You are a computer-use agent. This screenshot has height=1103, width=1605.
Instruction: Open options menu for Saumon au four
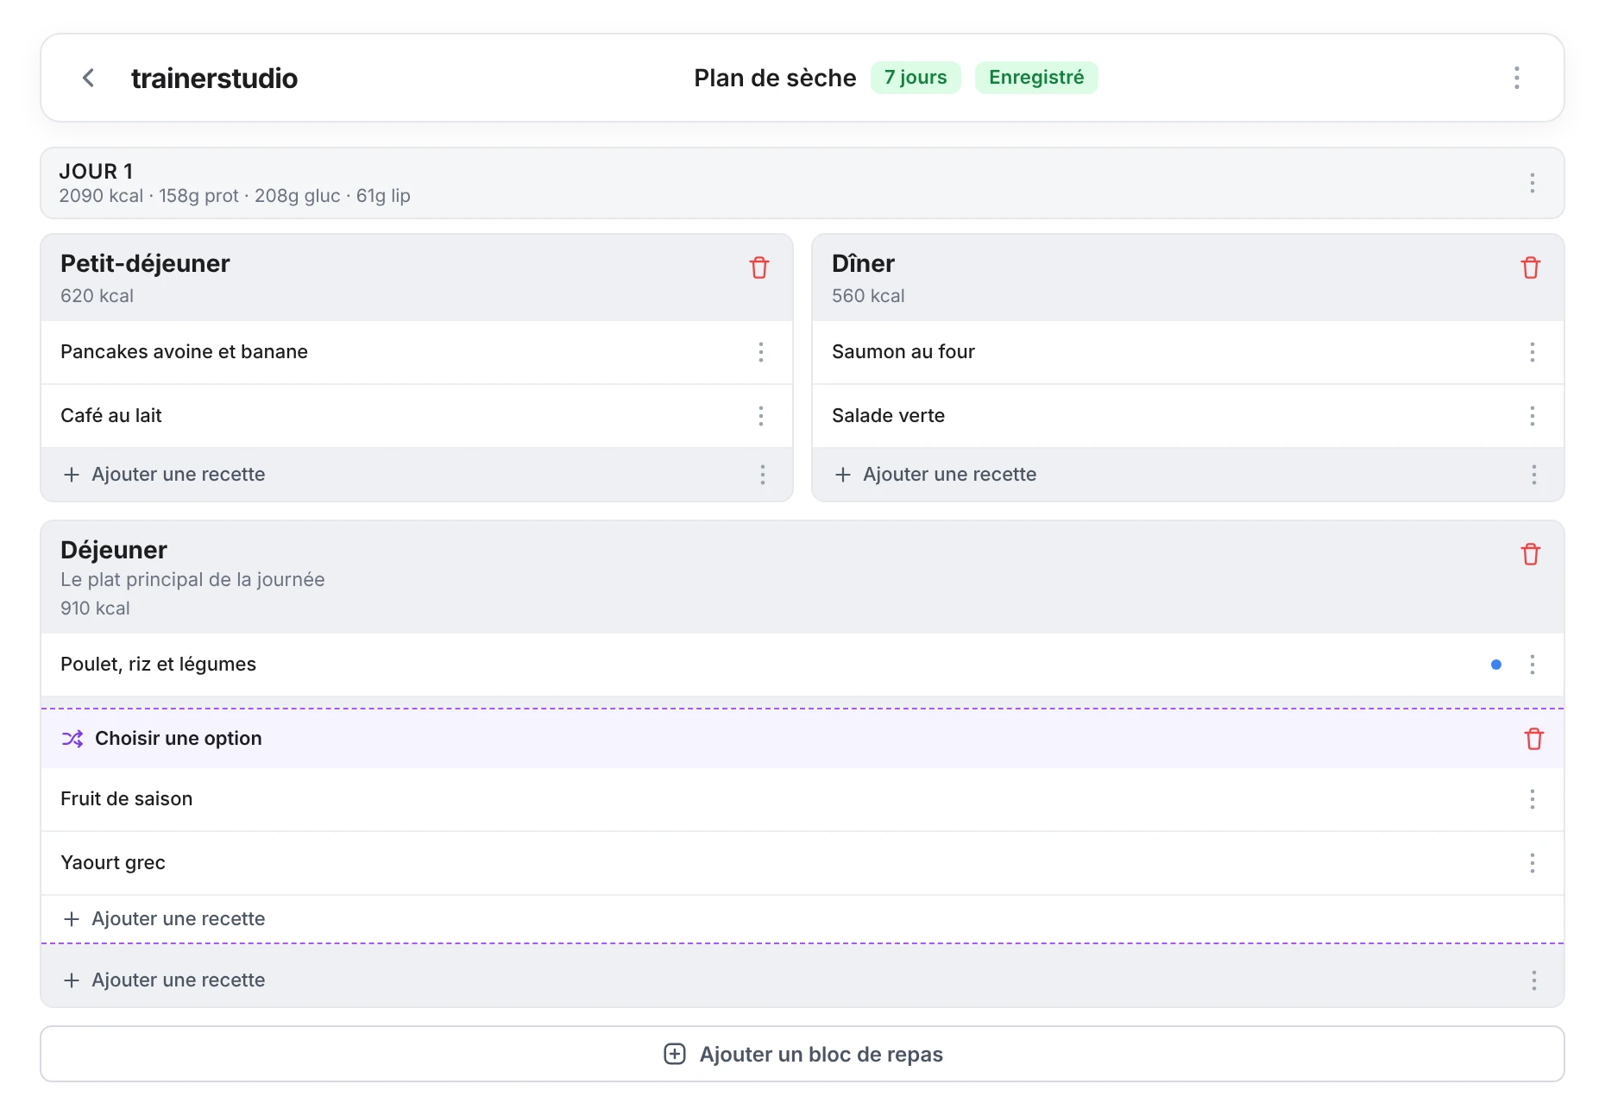(1533, 352)
